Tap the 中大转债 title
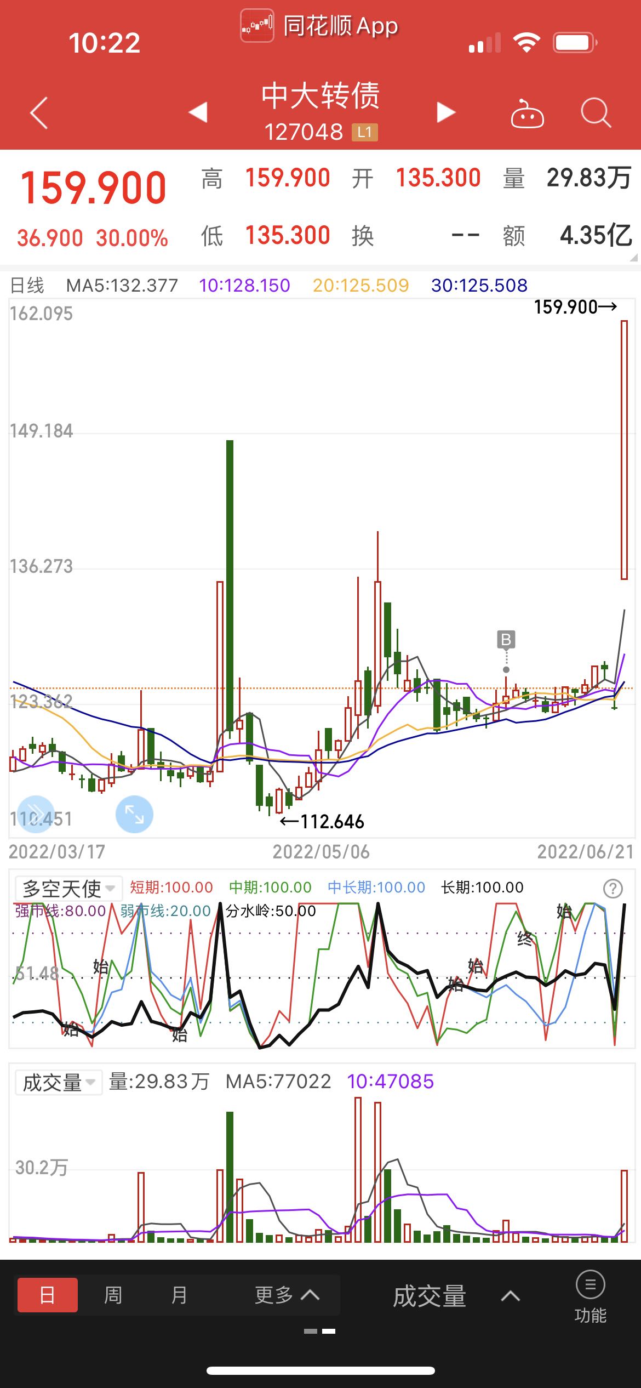 click(321, 96)
